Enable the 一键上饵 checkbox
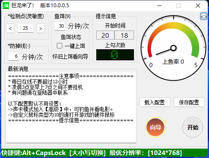 (59, 46)
